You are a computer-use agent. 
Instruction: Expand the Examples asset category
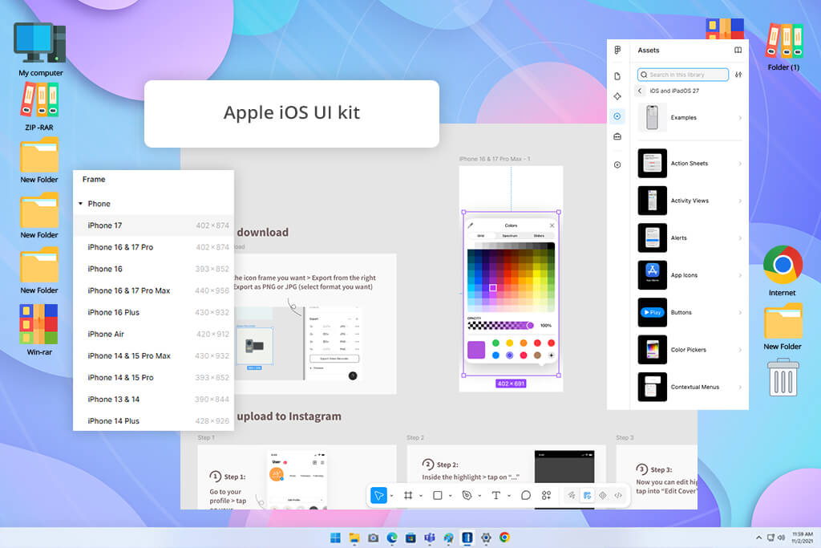pyautogui.click(x=690, y=118)
